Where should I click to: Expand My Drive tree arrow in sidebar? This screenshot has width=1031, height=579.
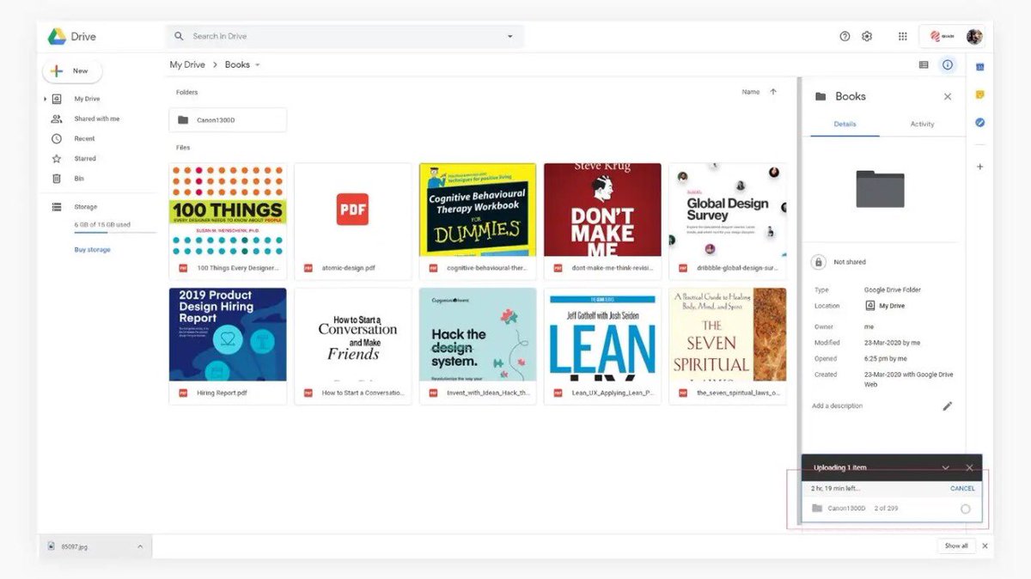point(45,99)
